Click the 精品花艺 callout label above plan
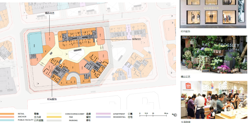The height and width of the screenshot is (123, 248). 50,13
